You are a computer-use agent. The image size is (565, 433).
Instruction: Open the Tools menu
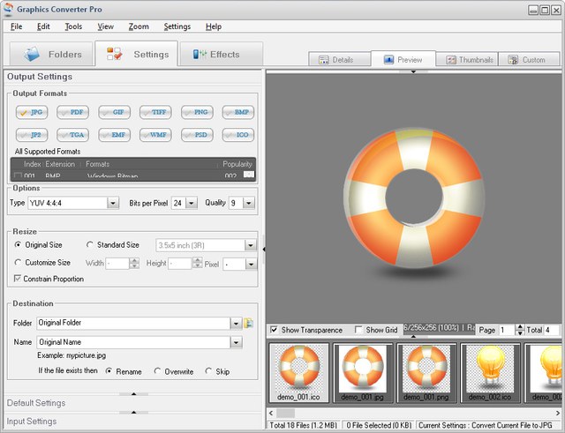click(x=73, y=26)
